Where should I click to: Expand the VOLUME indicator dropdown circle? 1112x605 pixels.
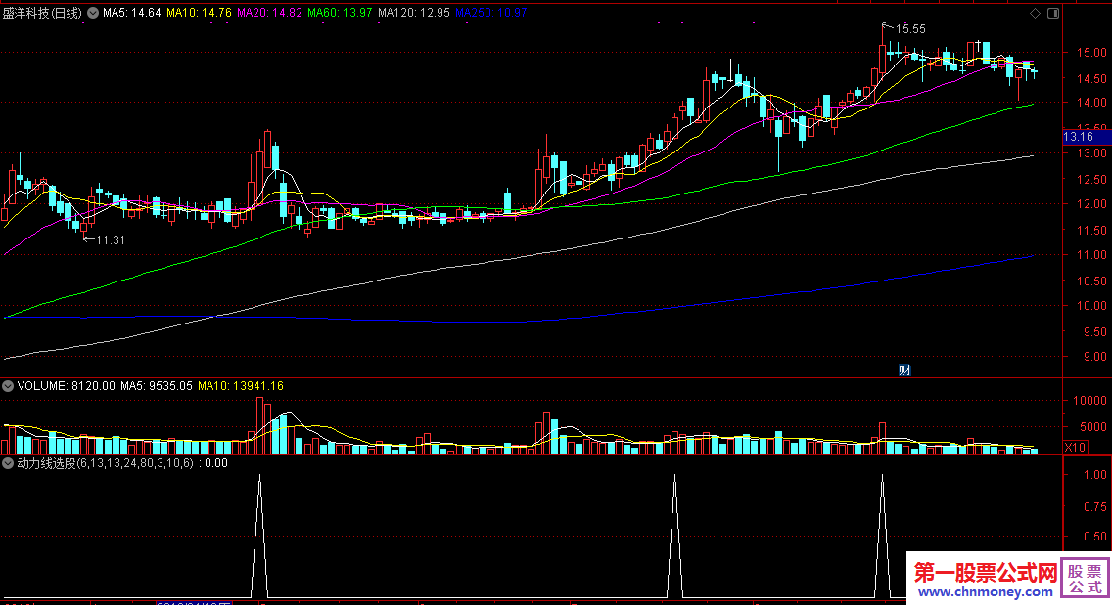(x=8, y=386)
